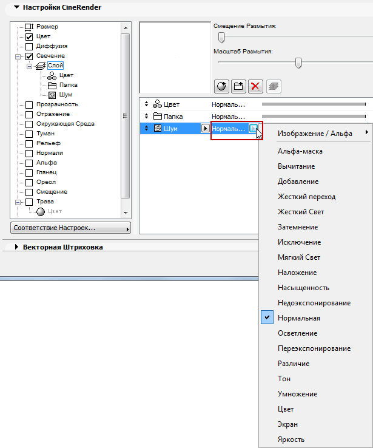Enable the Отражение checkbox
The height and width of the screenshot is (448, 373).
(x=29, y=115)
